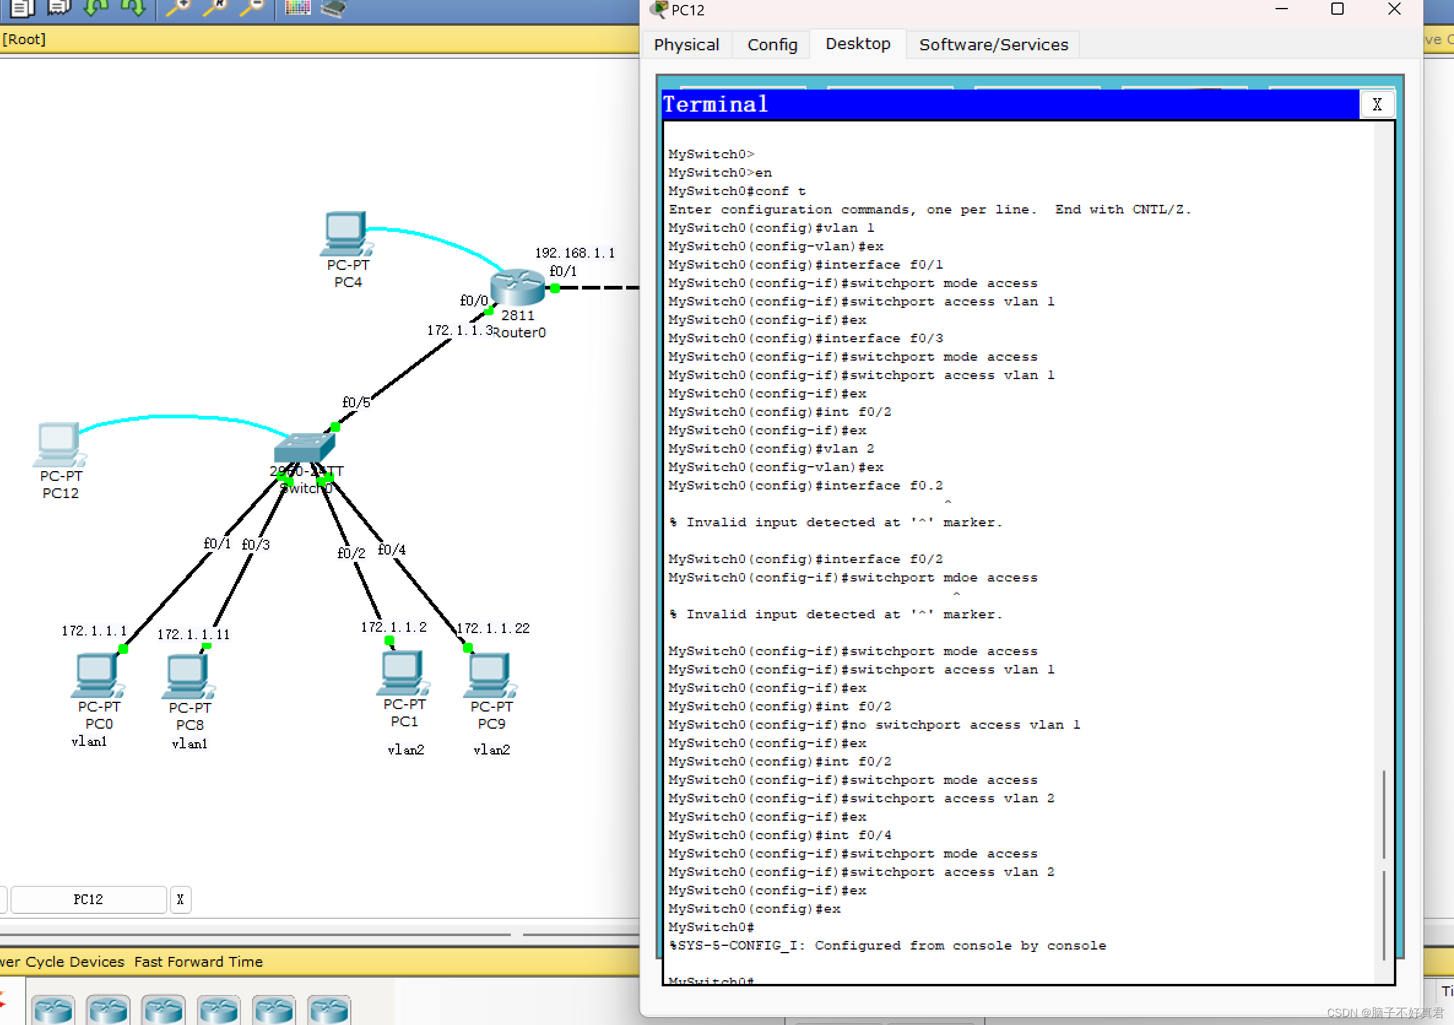Click the copy documents toolbar icon

21,8
